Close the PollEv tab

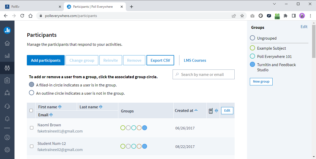pos(60,7)
